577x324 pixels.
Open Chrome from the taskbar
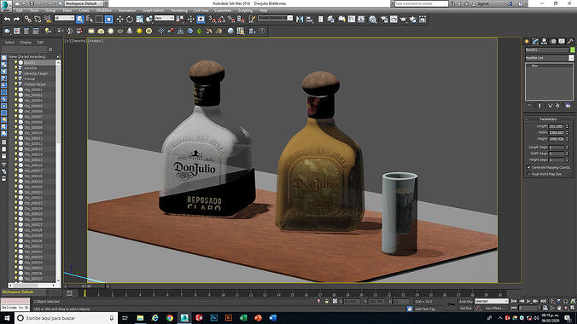170,318
